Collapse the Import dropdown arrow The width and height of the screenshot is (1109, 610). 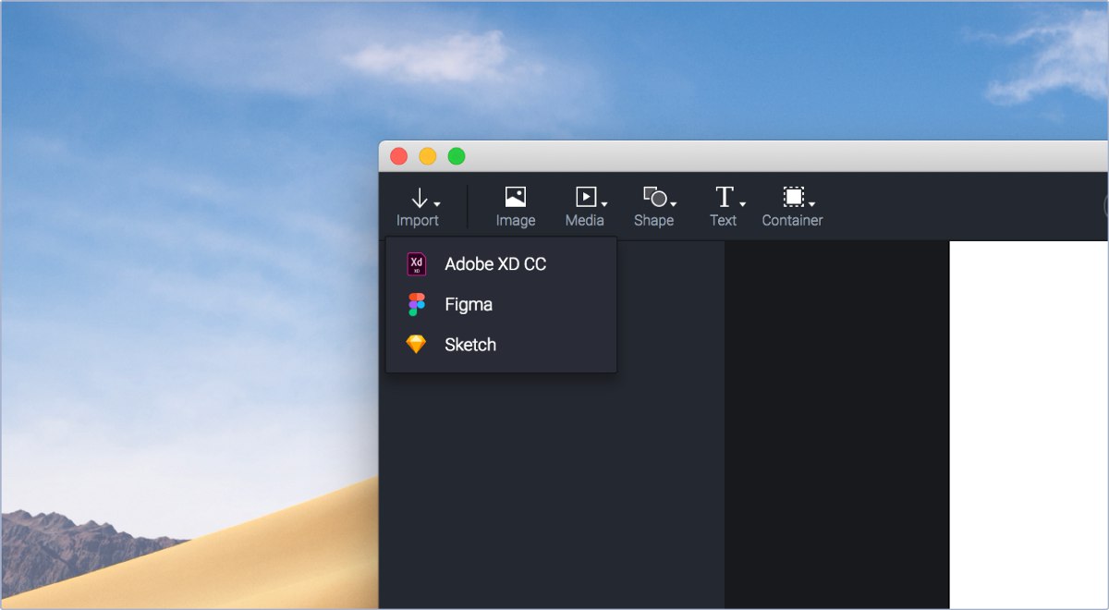437,204
